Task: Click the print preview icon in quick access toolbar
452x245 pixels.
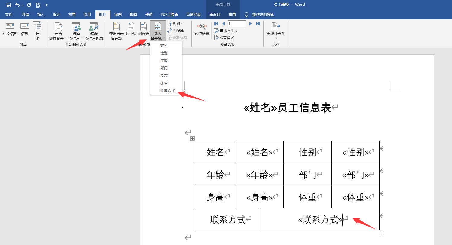Action: pyautogui.click(x=38, y=5)
